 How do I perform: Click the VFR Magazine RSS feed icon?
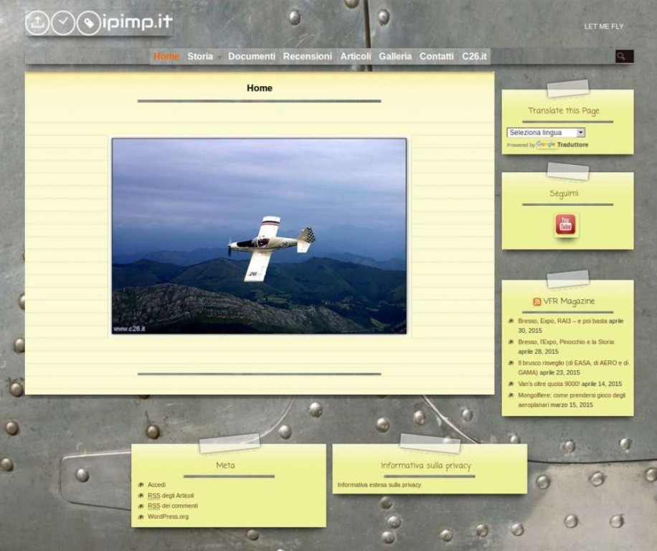[x=537, y=302]
